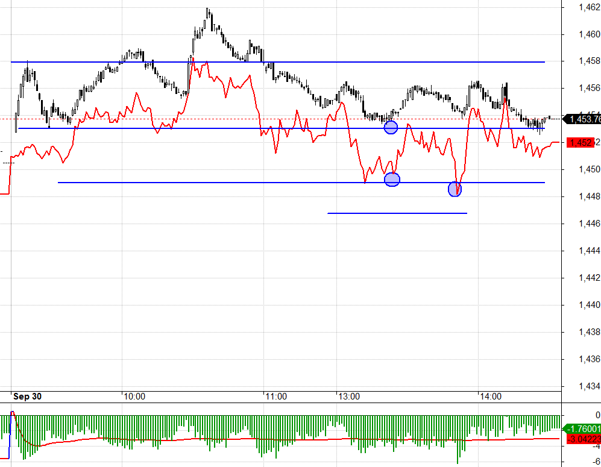This screenshot has width=601, height=467.
Task: Select the blue circle on the 1,449 line
Action: 392,180
